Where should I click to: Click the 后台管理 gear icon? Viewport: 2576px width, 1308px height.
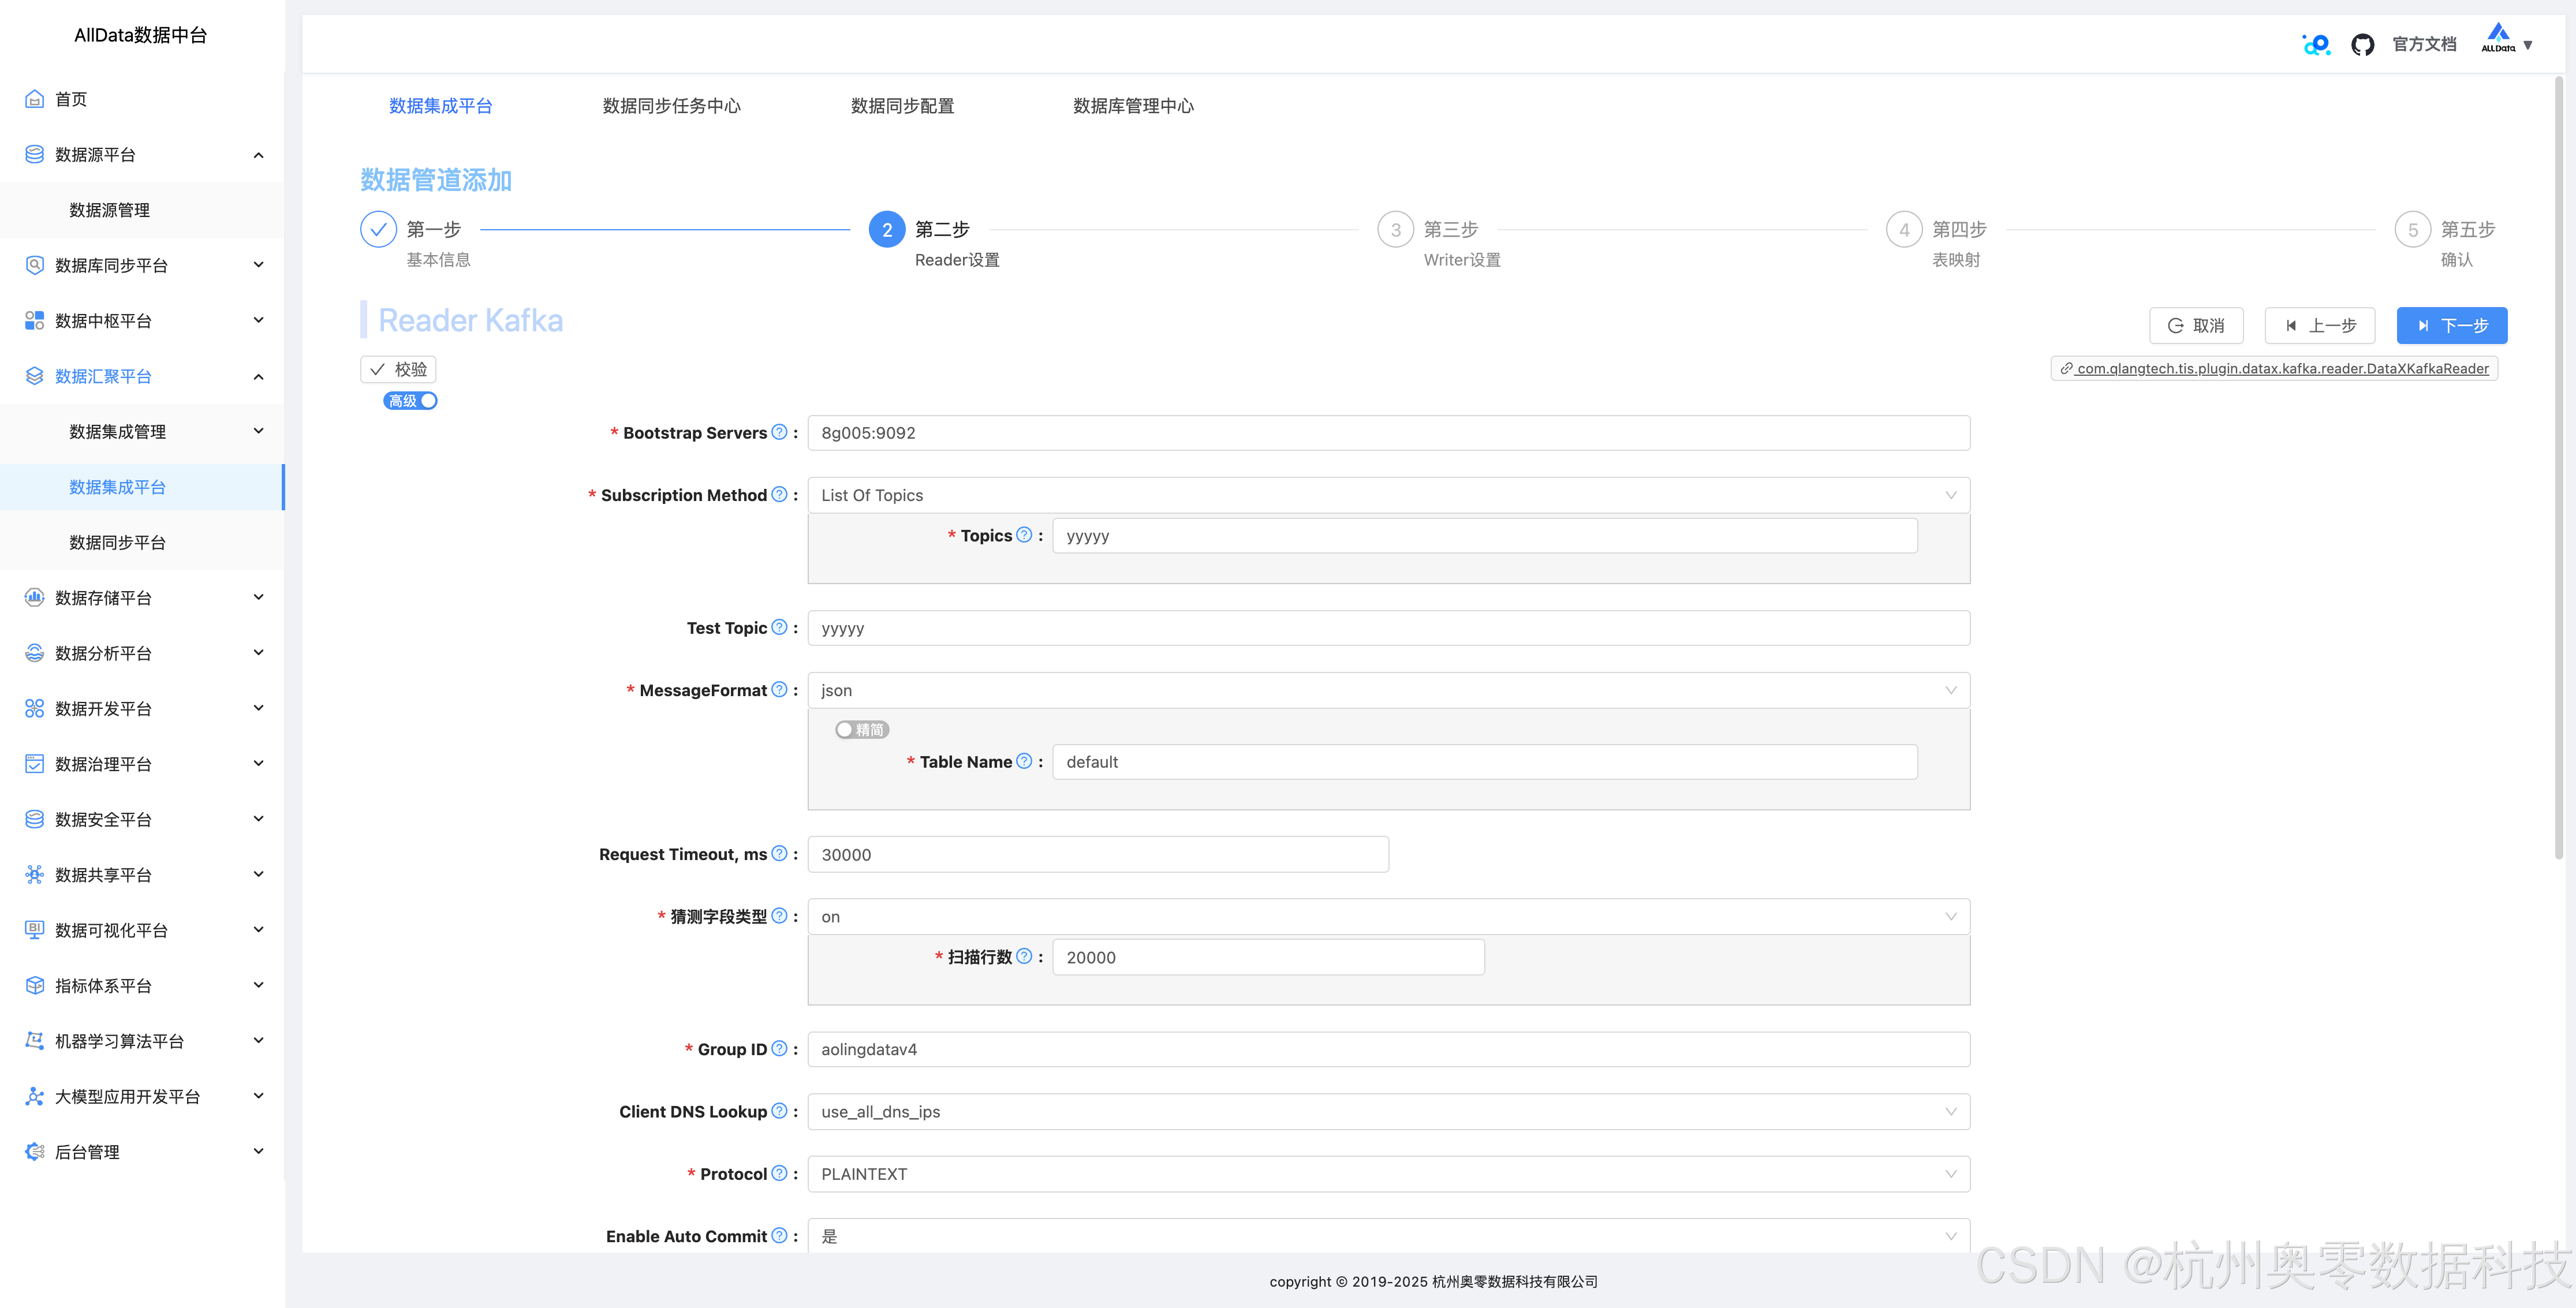pos(34,1152)
